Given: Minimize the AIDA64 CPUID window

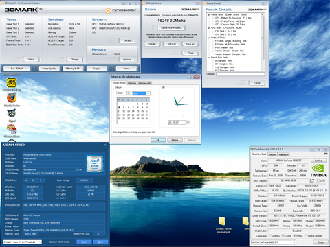Looking at the screenshot, I should pyautogui.click(x=96, y=145).
